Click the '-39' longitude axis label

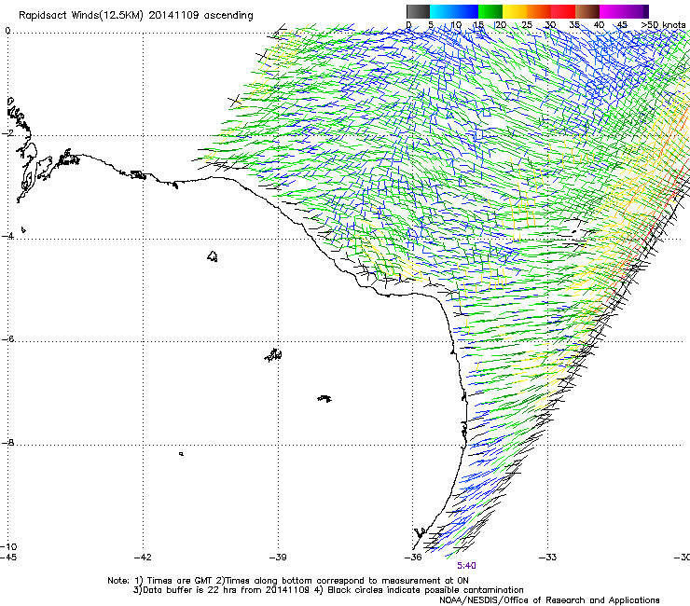coord(278,558)
